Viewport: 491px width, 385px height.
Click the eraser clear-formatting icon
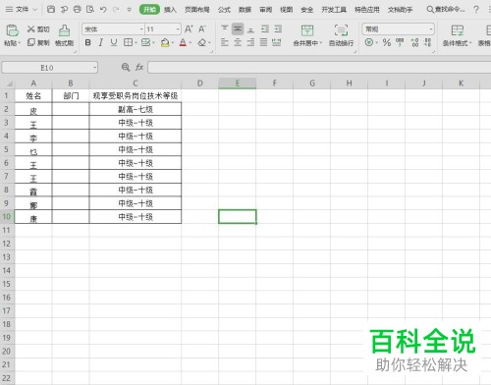[202, 42]
